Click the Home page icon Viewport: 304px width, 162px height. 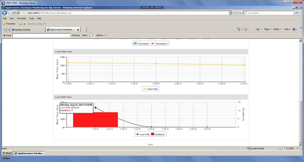tap(239, 29)
